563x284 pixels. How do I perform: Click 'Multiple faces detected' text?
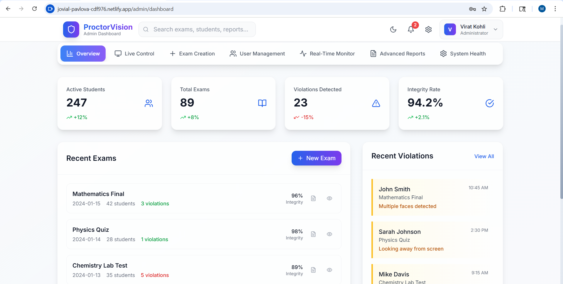tap(408, 206)
